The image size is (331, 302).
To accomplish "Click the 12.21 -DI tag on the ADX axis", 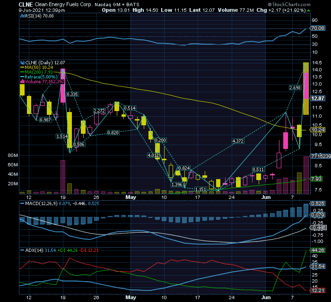I will 318,291.
